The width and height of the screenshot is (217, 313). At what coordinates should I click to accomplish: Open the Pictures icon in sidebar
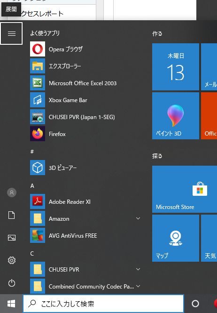tap(12, 238)
